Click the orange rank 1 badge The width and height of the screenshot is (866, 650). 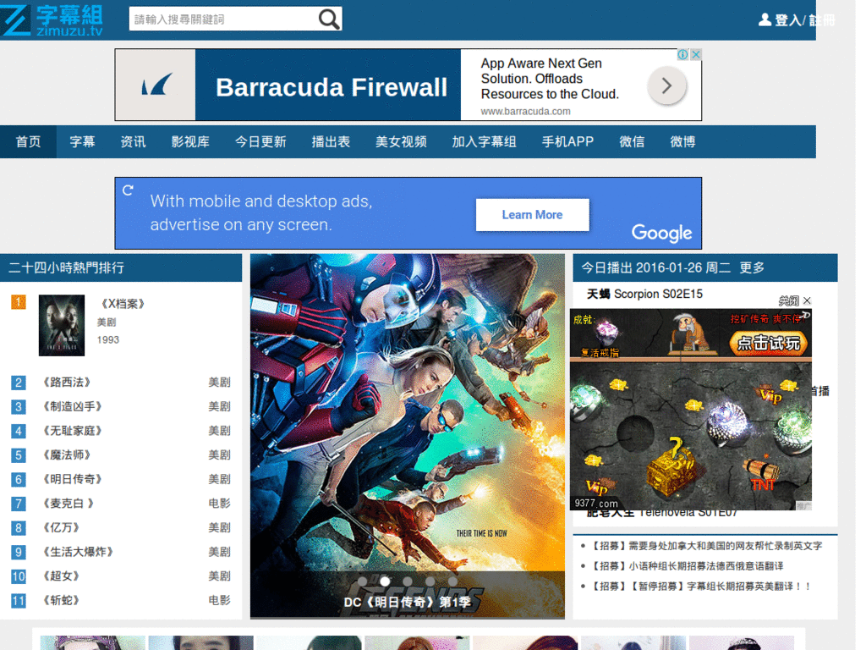click(19, 302)
